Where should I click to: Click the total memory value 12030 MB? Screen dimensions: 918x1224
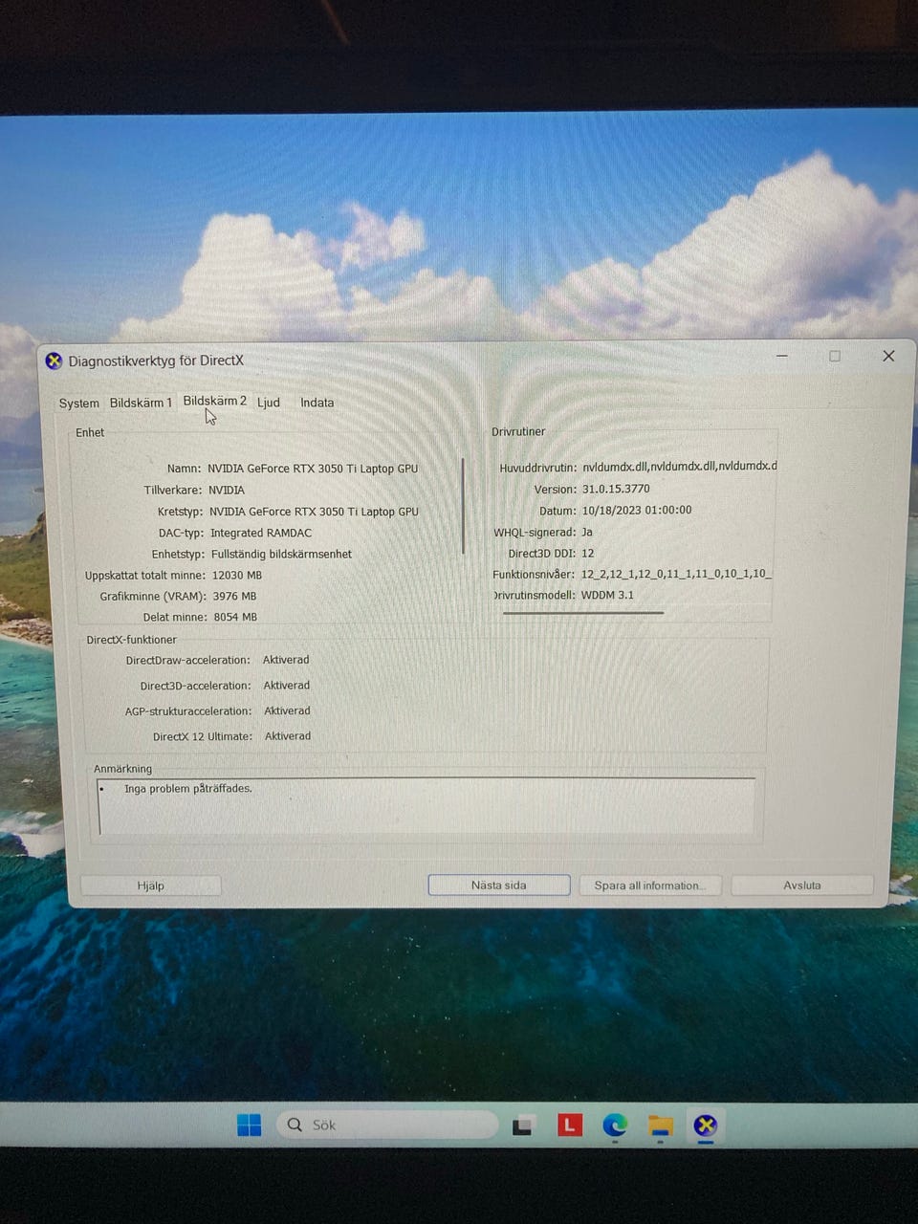pos(236,576)
